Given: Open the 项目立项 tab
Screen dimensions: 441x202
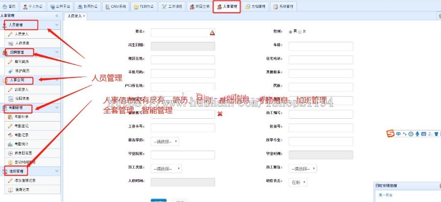Looking at the screenshot, I should pyautogui.click(x=199, y=6).
